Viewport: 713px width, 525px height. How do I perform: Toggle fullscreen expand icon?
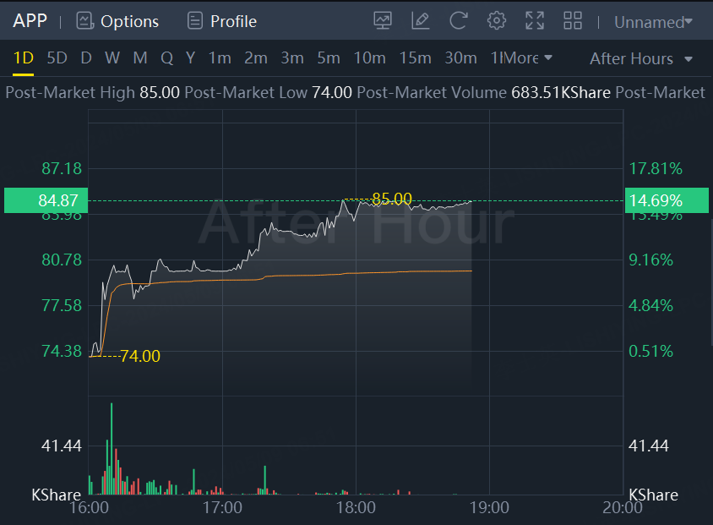pyautogui.click(x=535, y=21)
